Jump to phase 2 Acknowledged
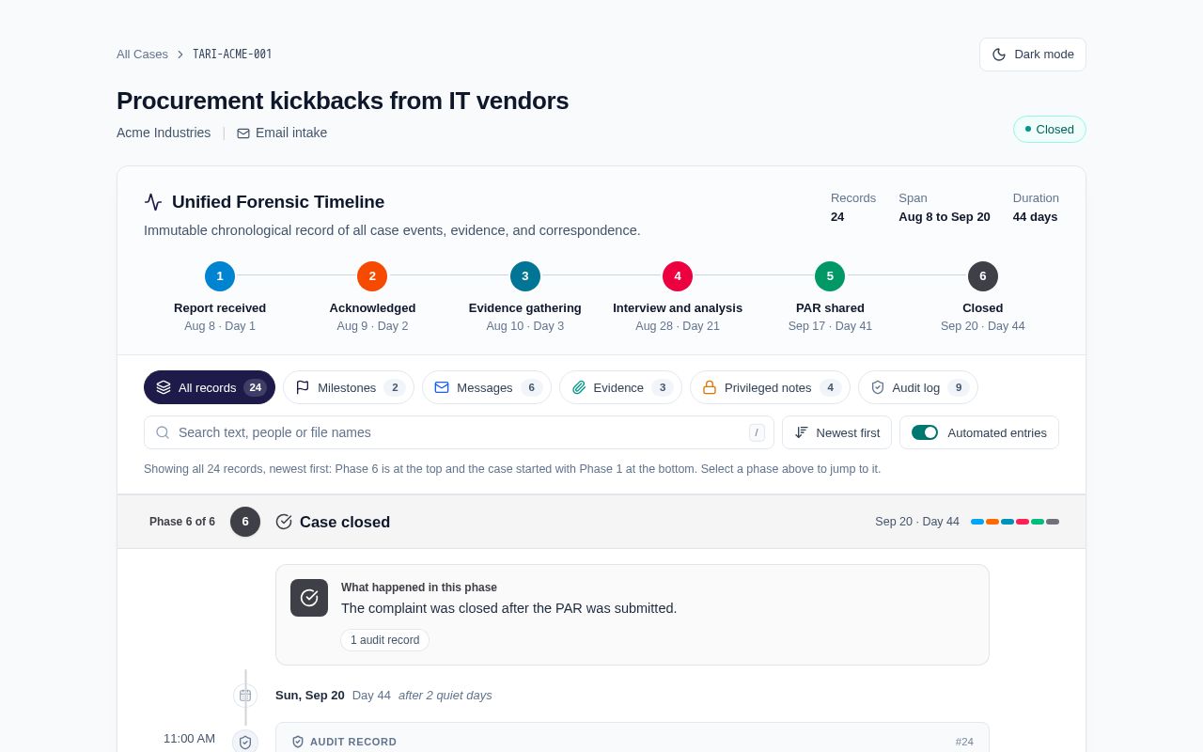Screen dimensions: 1203x752 pyautogui.click(x=372, y=297)
